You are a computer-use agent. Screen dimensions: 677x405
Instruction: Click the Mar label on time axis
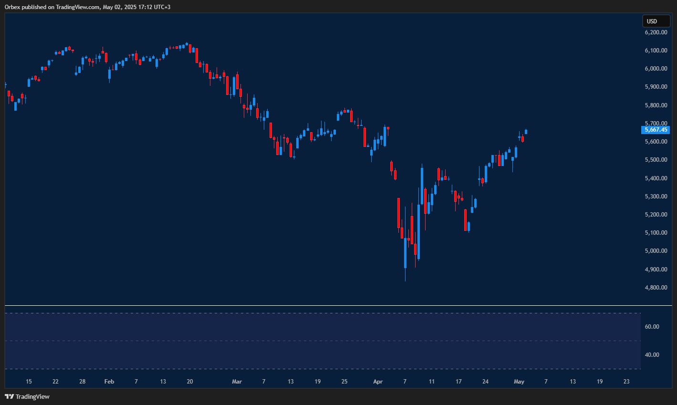(x=237, y=382)
